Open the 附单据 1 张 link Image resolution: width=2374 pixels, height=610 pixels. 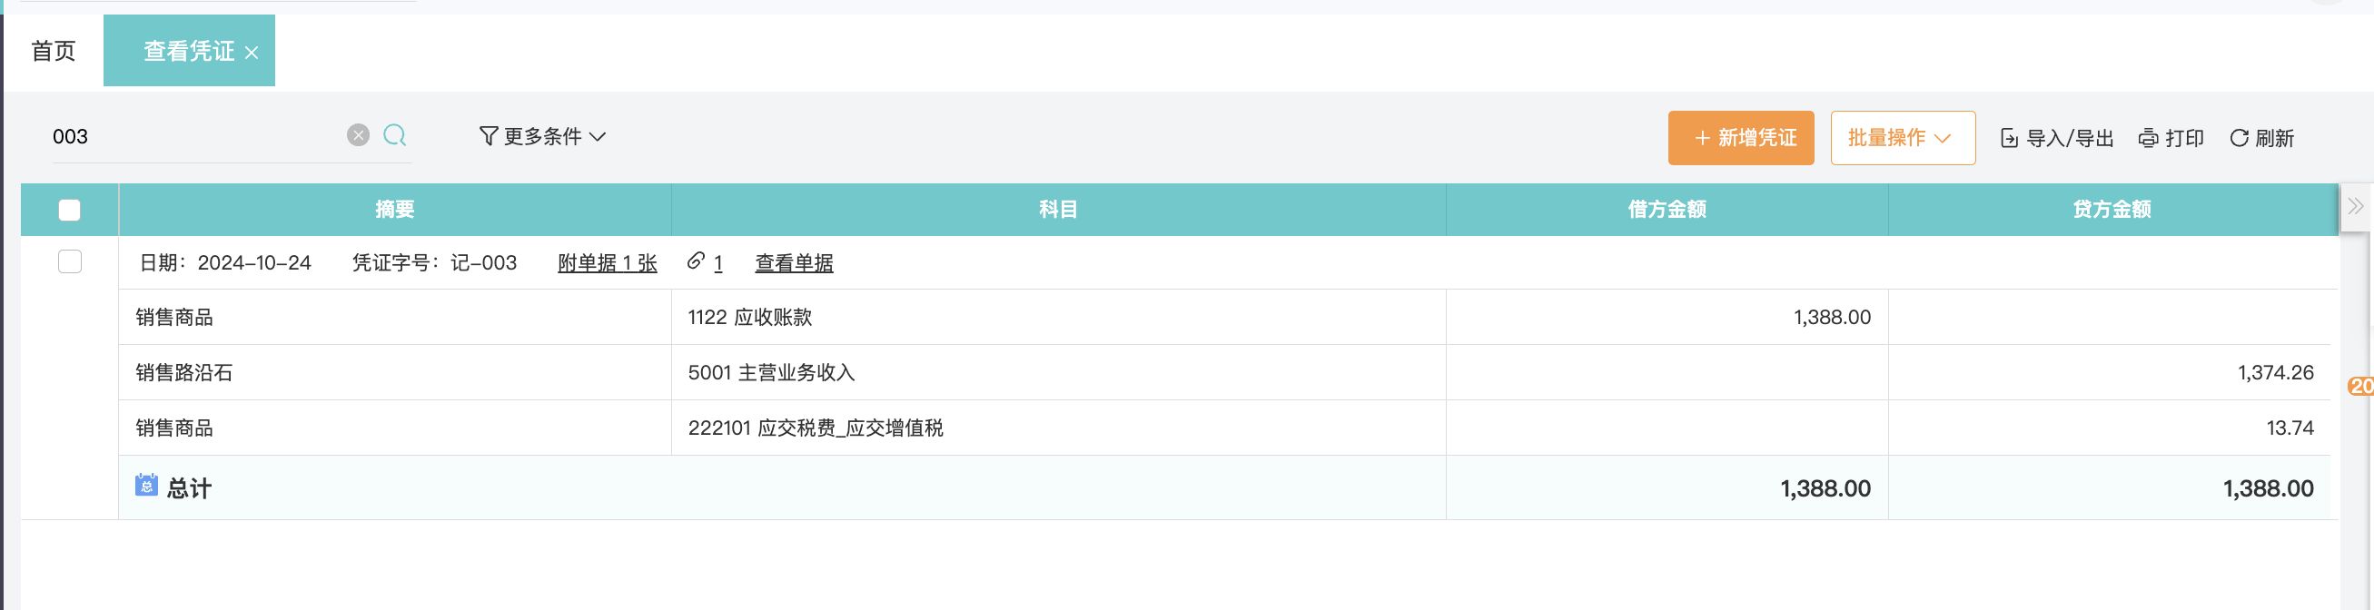pos(607,263)
